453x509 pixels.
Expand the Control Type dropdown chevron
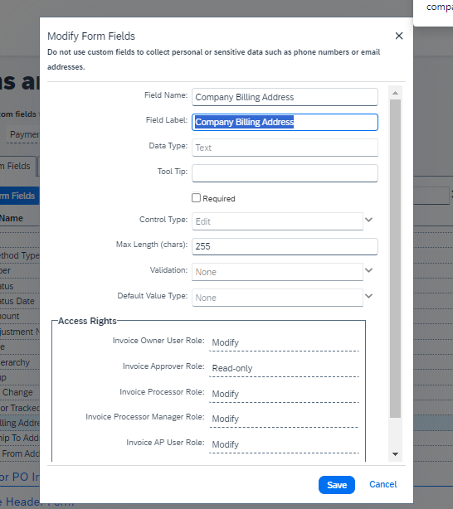[x=369, y=220]
